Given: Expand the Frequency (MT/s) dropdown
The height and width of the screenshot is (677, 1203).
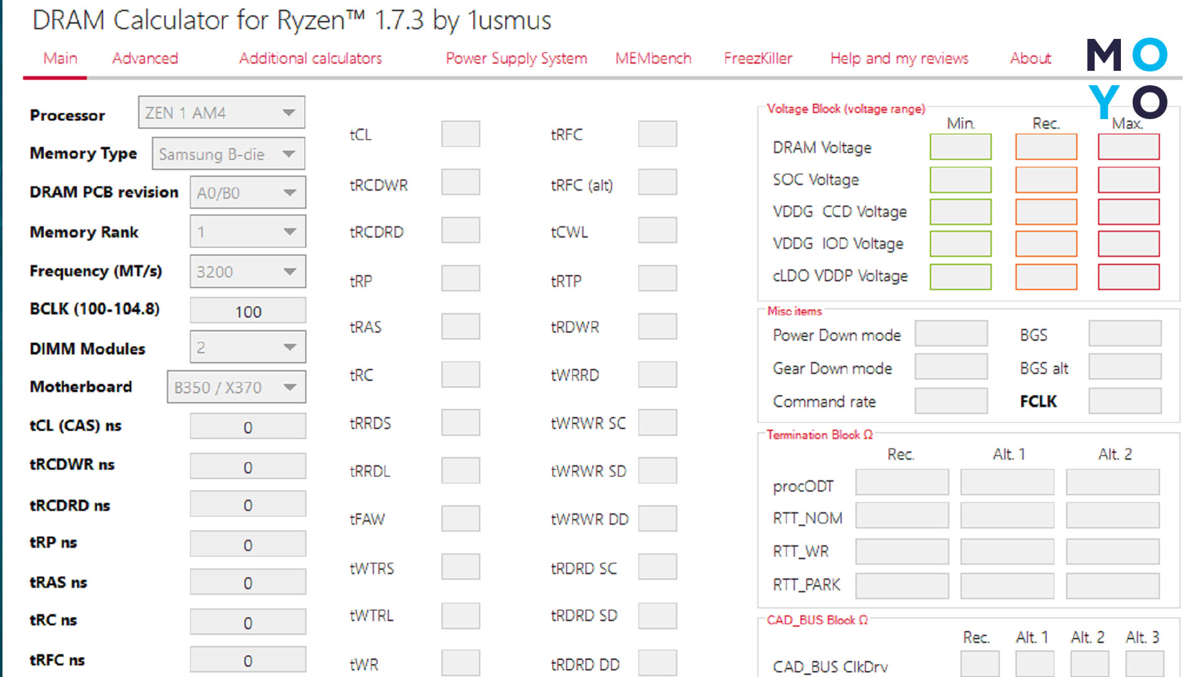Looking at the screenshot, I should (x=248, y=271).
